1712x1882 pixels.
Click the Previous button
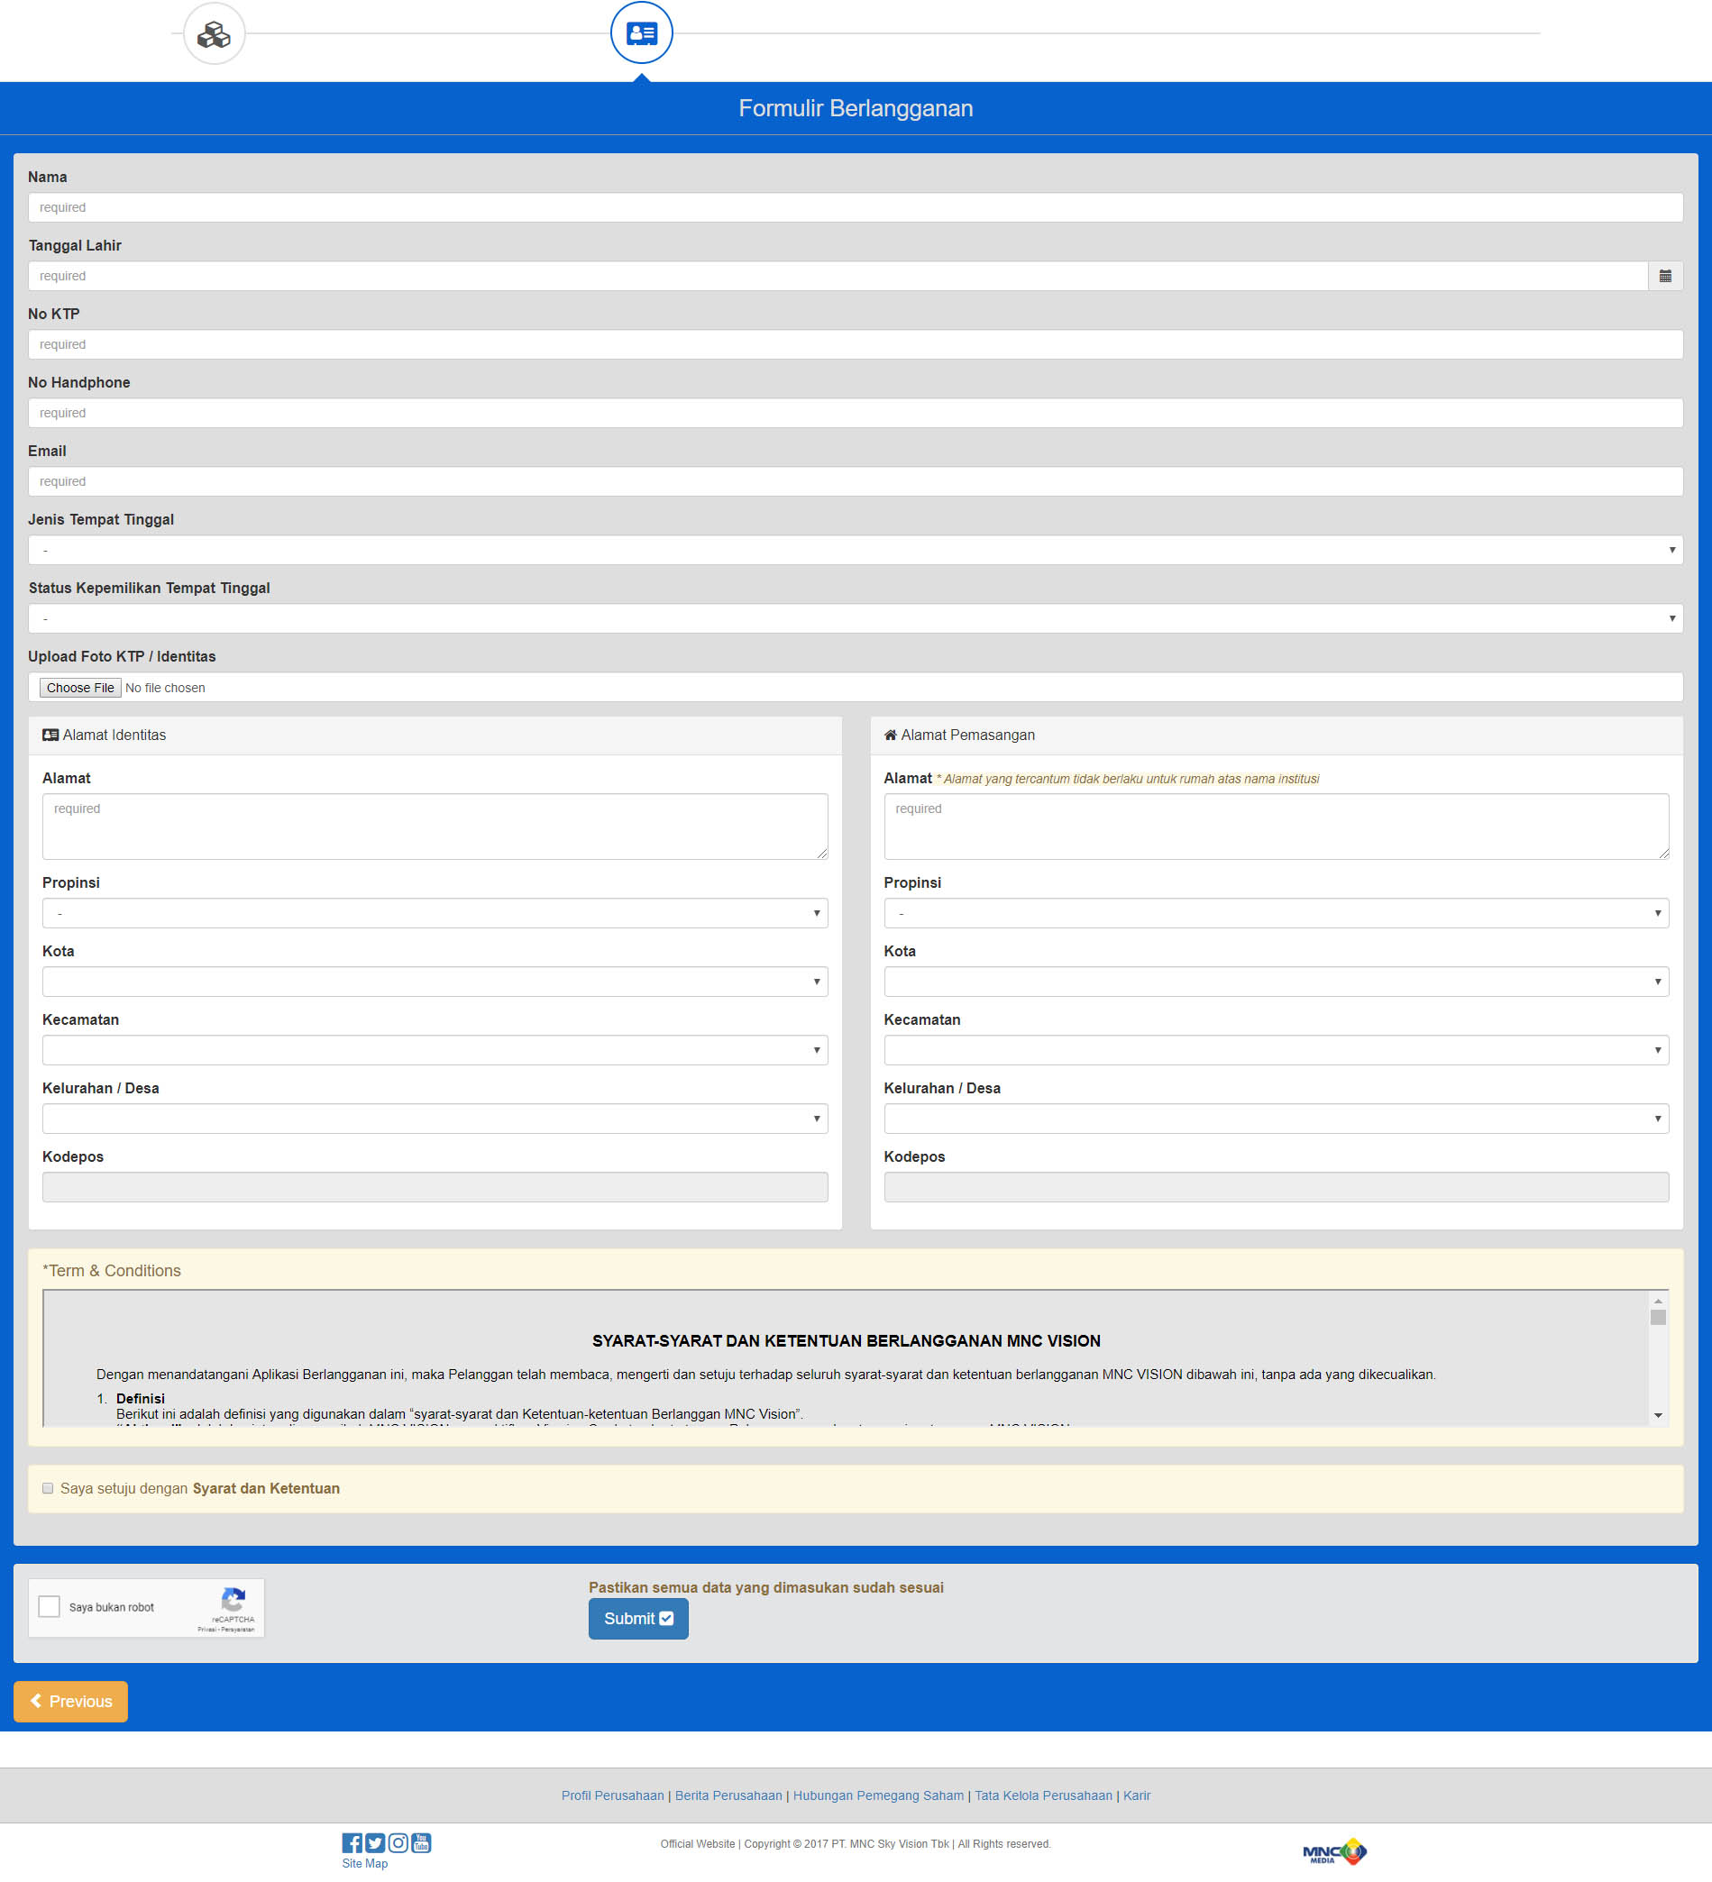point(71,1701)
